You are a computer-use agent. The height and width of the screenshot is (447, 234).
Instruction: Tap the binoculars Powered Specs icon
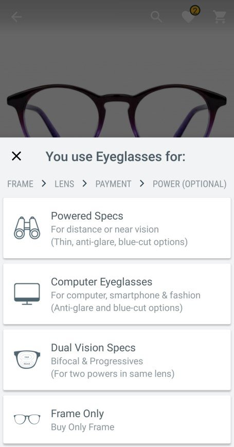(27, 228)
